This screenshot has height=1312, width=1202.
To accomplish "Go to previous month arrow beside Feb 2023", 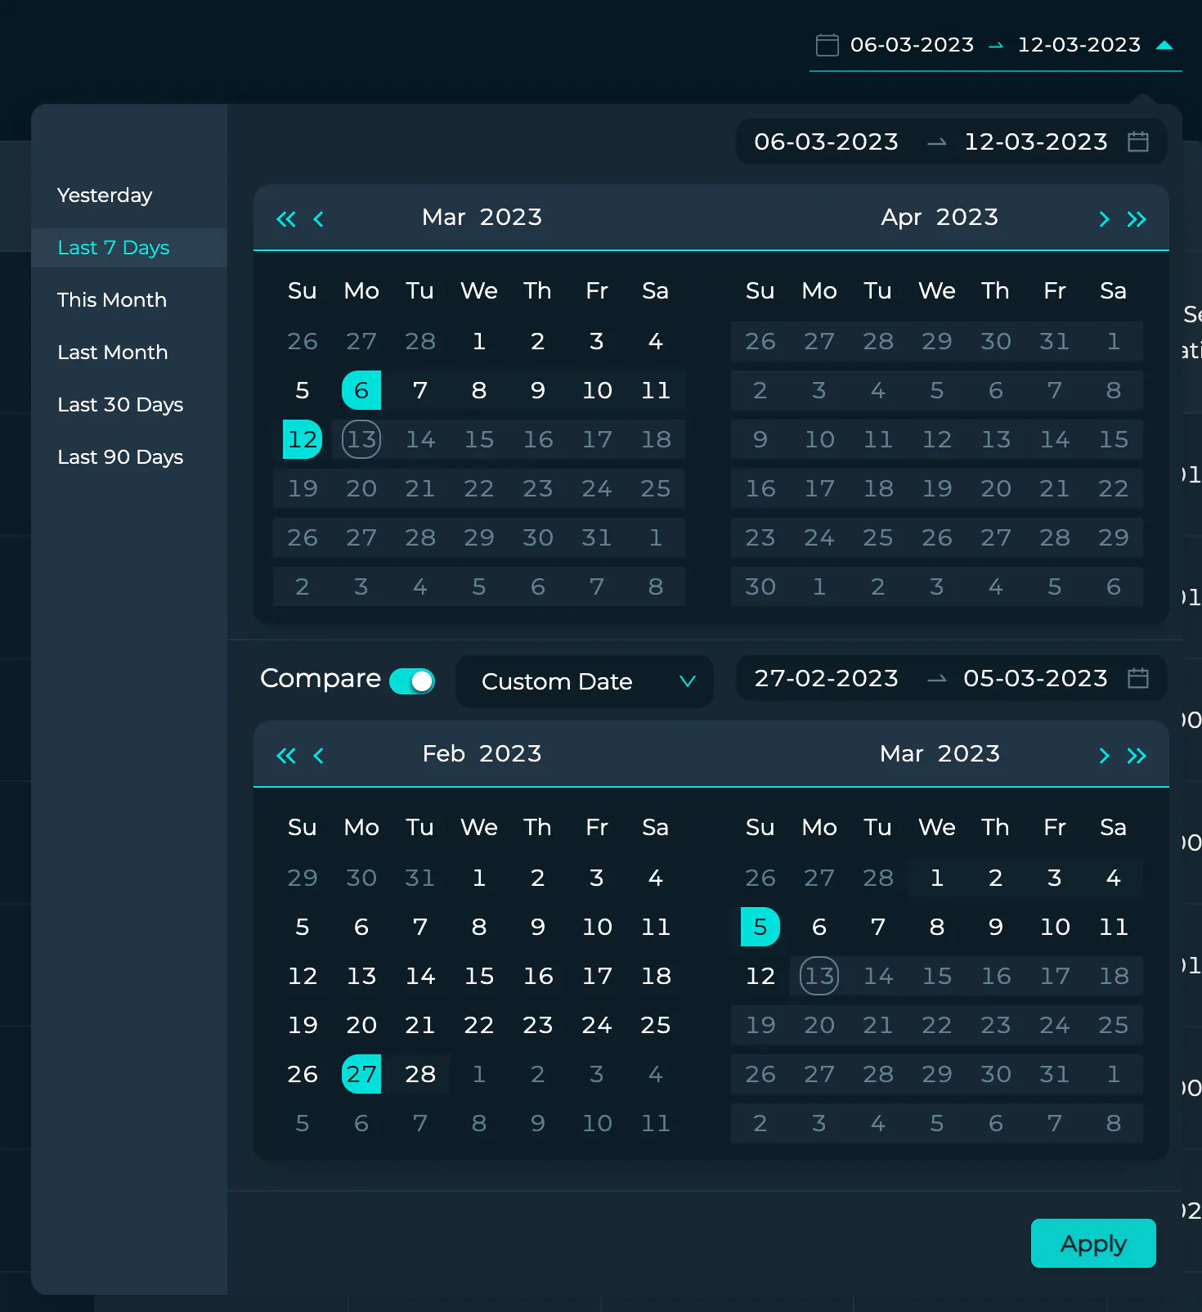I will coord(319,756).
